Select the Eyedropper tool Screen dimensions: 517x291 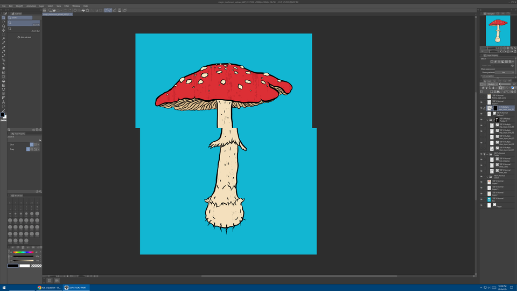(x=4, y=43)
